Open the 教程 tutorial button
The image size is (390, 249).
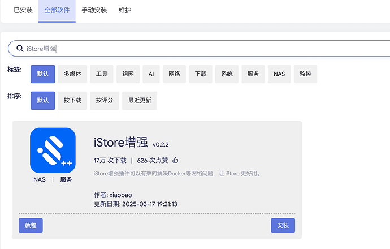coord(31,225)
